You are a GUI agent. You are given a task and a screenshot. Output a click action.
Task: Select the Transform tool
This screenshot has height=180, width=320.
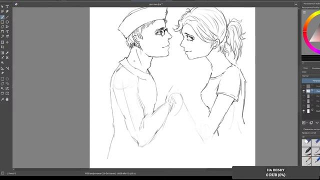tap(2, 42)
